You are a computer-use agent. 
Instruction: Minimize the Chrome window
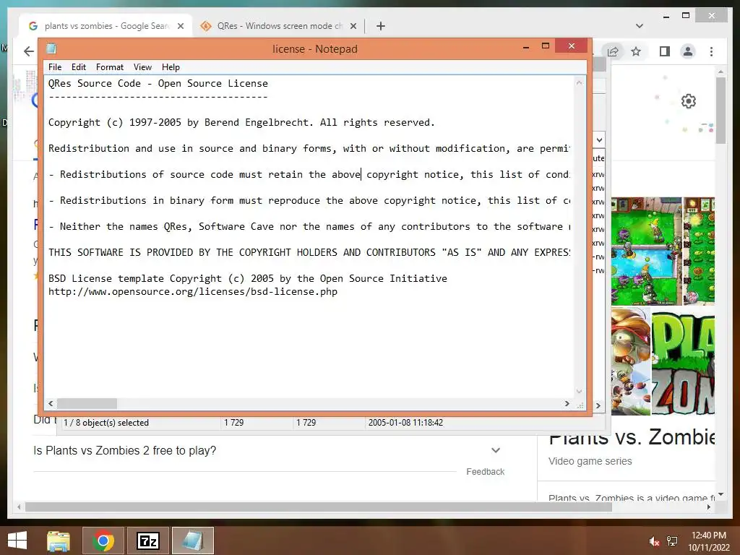(x=666, y=17)
